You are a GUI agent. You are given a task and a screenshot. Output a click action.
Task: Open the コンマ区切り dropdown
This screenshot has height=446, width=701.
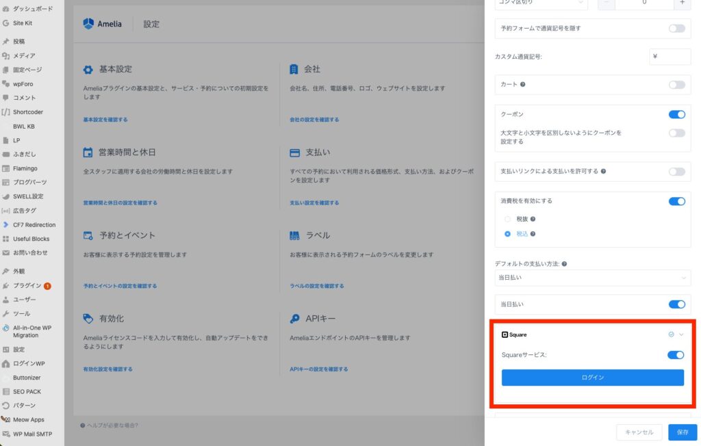click(x=541, y=3)
